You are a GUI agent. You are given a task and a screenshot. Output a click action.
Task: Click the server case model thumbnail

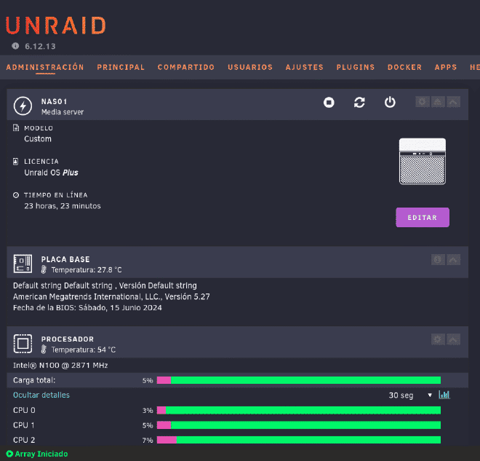422,161
